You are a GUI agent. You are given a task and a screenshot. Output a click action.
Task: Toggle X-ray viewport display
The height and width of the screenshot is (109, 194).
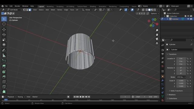143,10
